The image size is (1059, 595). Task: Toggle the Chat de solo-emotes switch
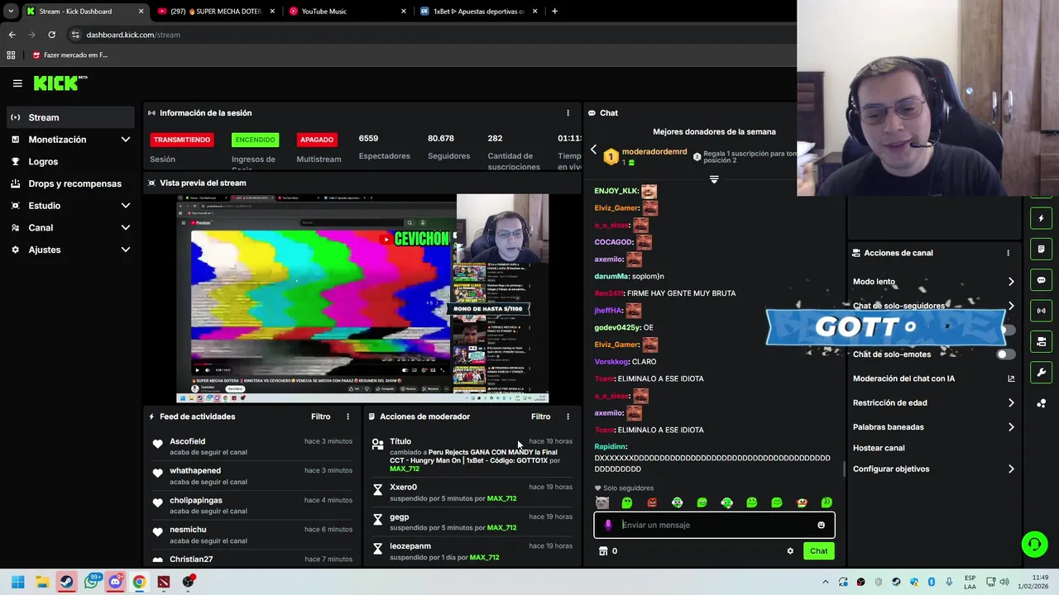click(1005, 355)
